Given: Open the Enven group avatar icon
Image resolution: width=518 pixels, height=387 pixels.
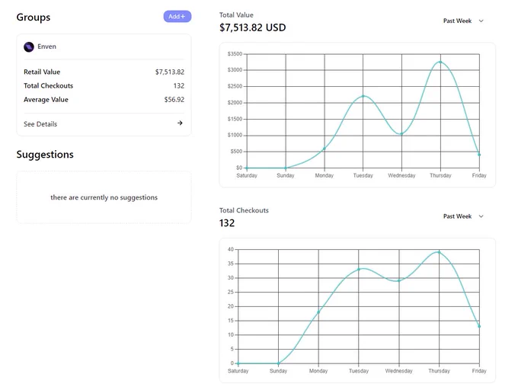Looking at the screenshot, I should click(x=29, y=47).
